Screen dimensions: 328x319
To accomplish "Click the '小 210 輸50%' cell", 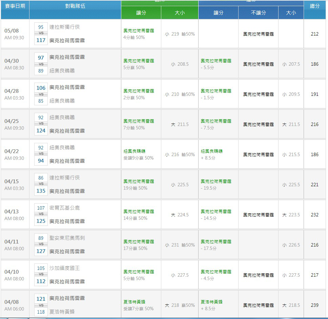I will click(x=180, y=94).
